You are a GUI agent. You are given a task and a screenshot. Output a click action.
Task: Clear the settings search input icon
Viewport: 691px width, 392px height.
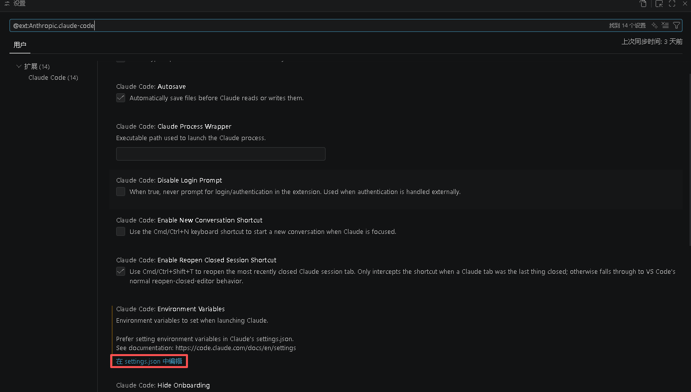pos(665,25)
